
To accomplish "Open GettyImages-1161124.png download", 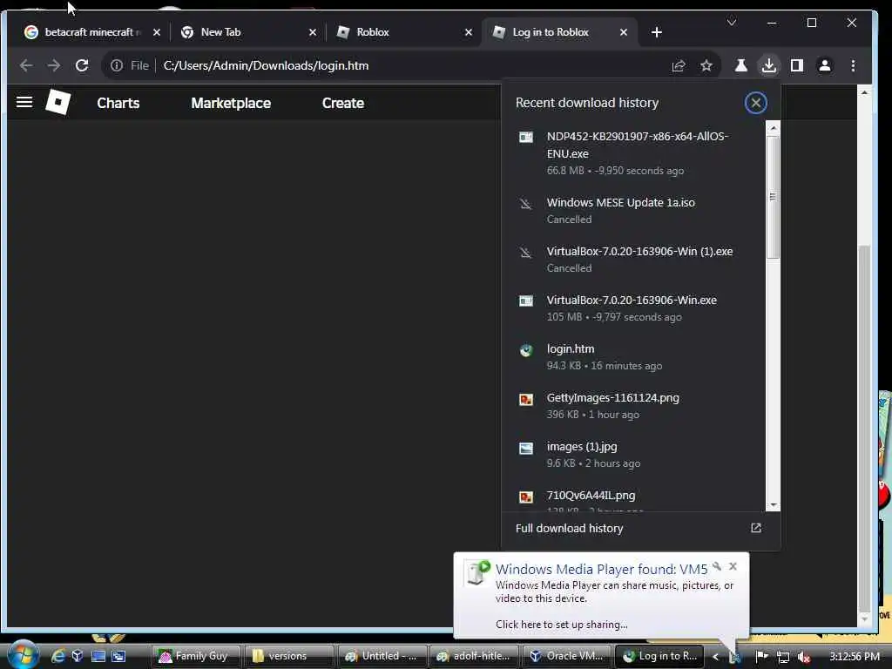I will [633, 406].
